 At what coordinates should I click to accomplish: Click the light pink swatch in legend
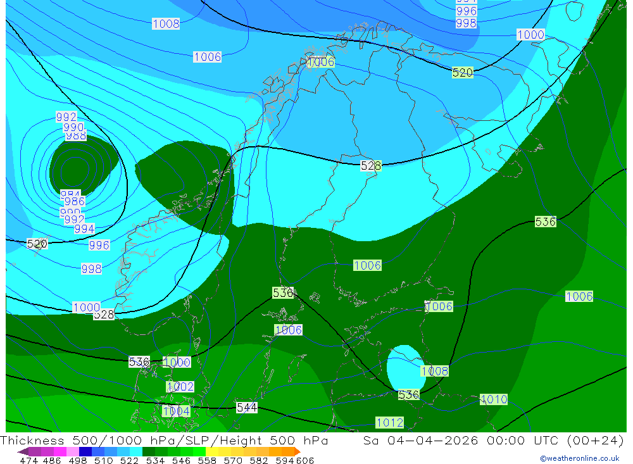73,451
